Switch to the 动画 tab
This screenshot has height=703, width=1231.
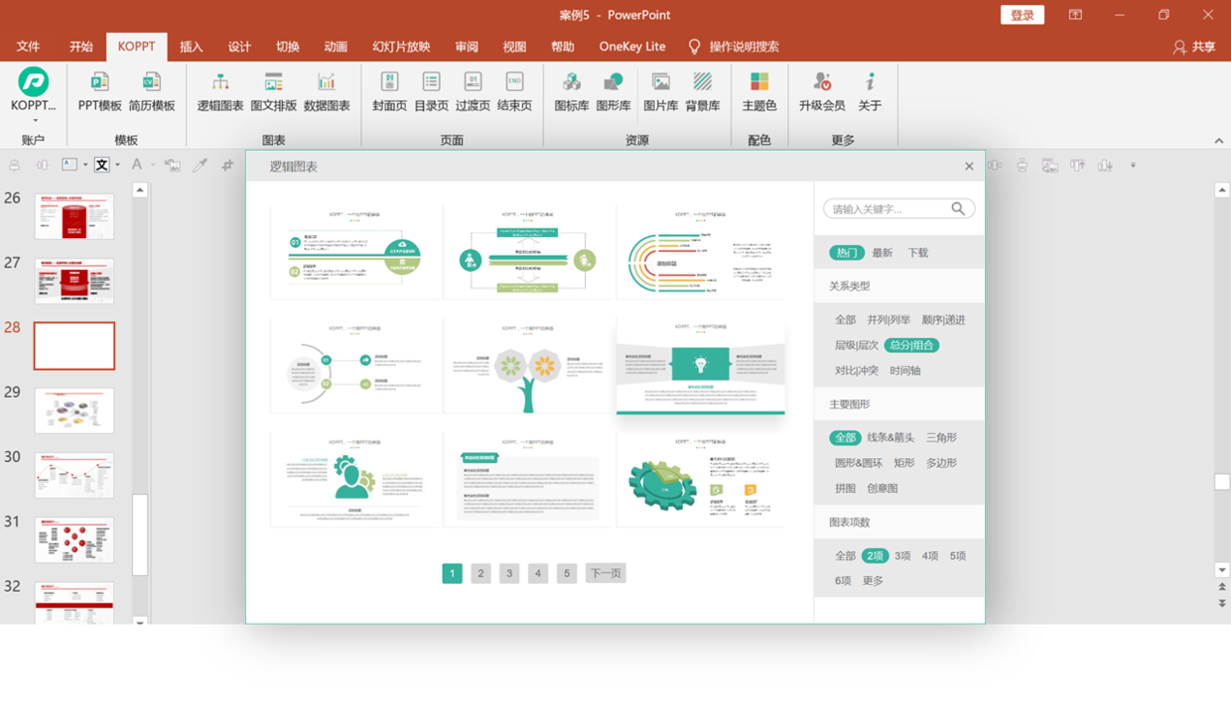336,47
